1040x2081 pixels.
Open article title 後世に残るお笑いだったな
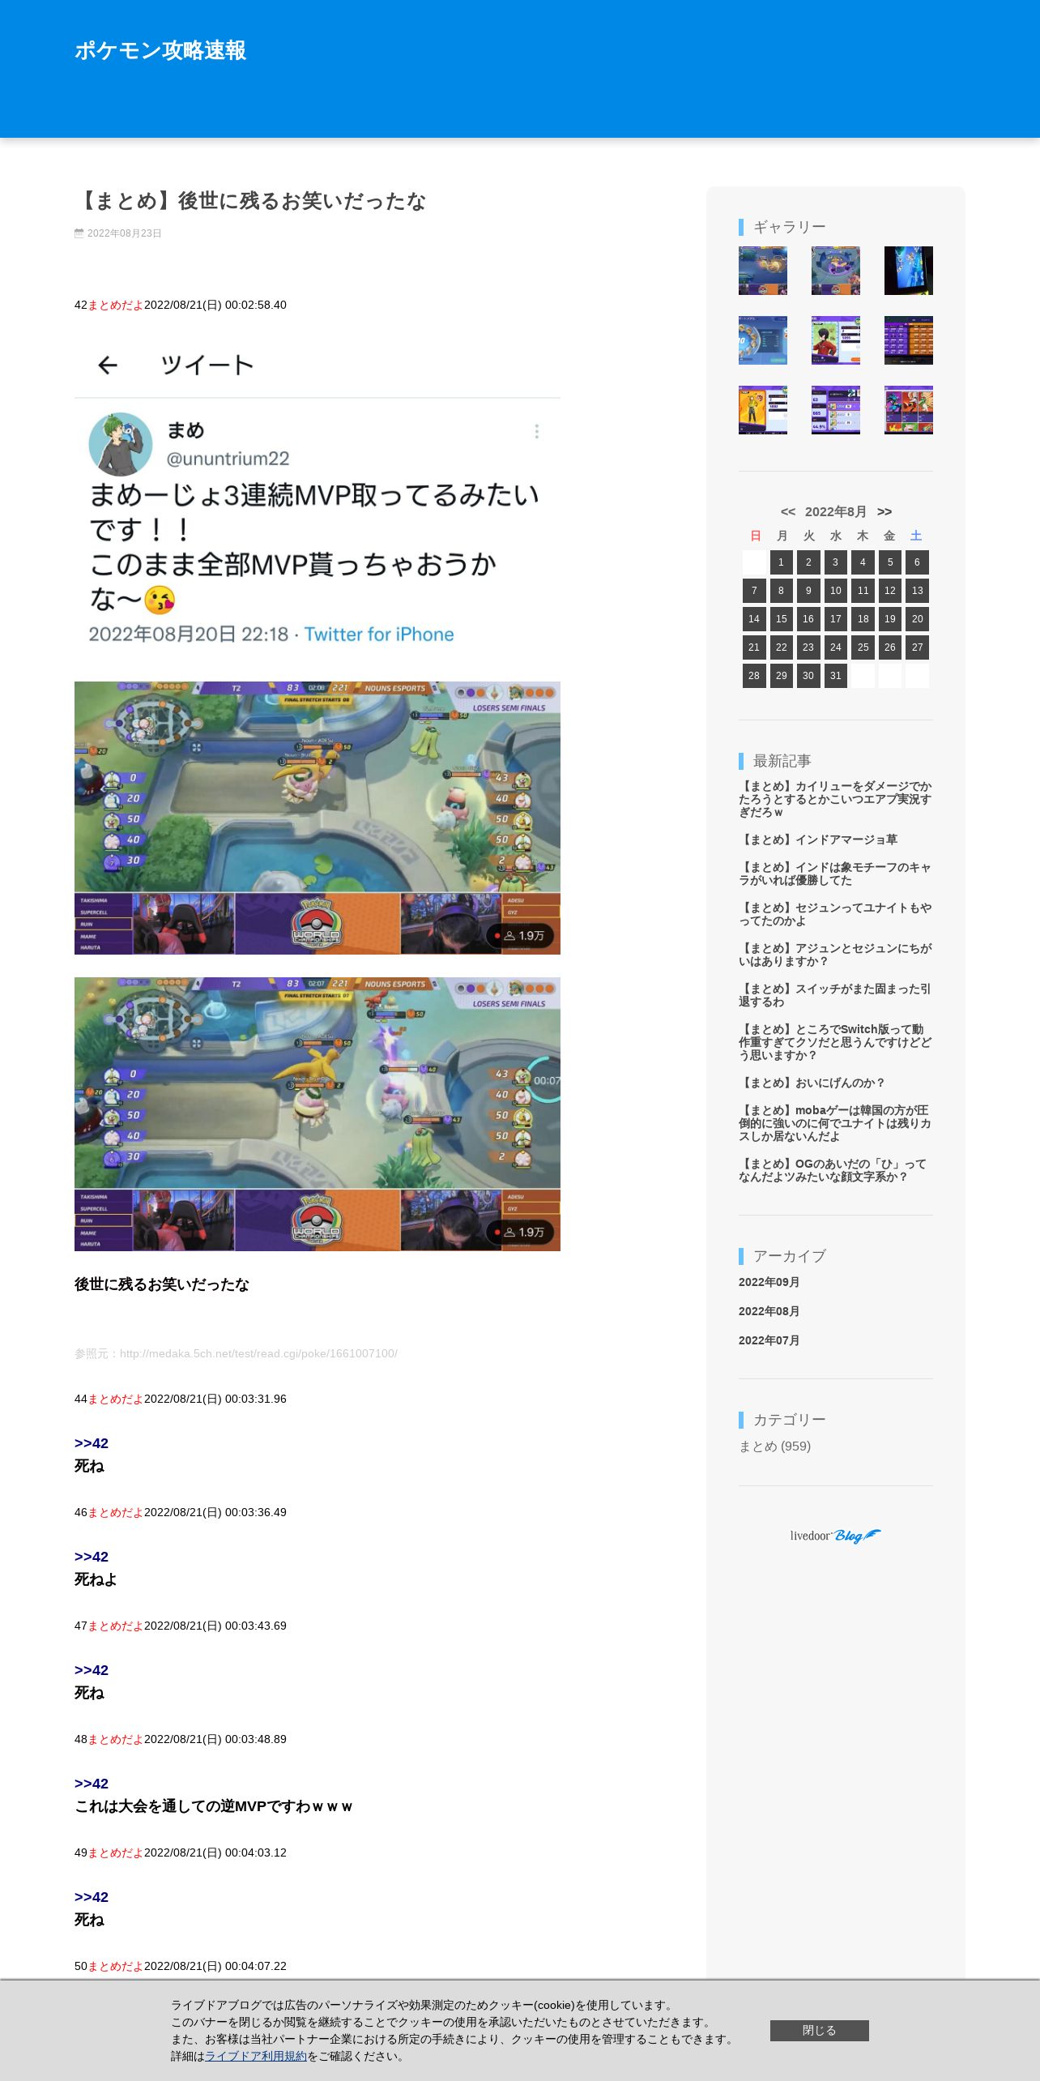click(x=250, y=201)
